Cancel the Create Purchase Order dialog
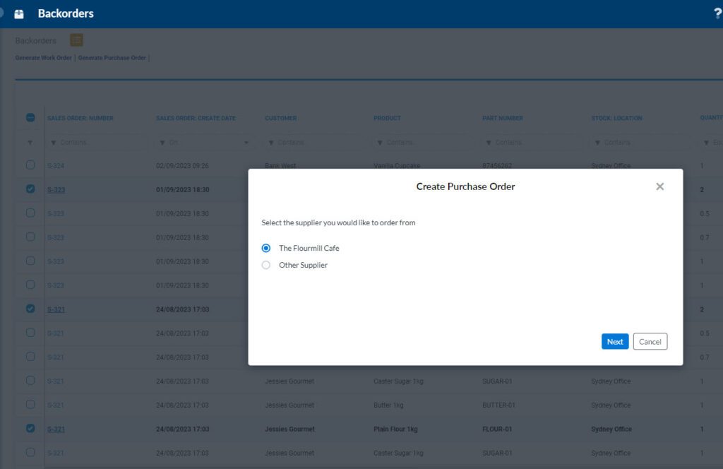This screenshot has width=723, height=469. [x=650, y=342]
